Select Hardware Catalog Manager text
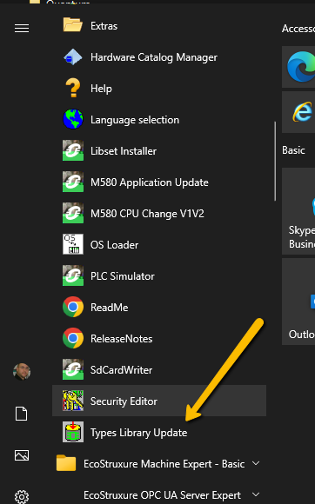This screenshot has width=315, height=504. pos(154,57)
